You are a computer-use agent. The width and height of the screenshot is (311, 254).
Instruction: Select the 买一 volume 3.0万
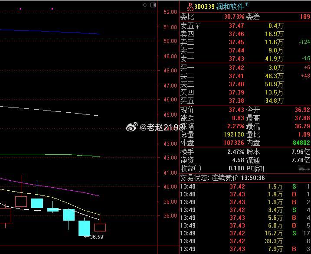(x=276, y=68)
